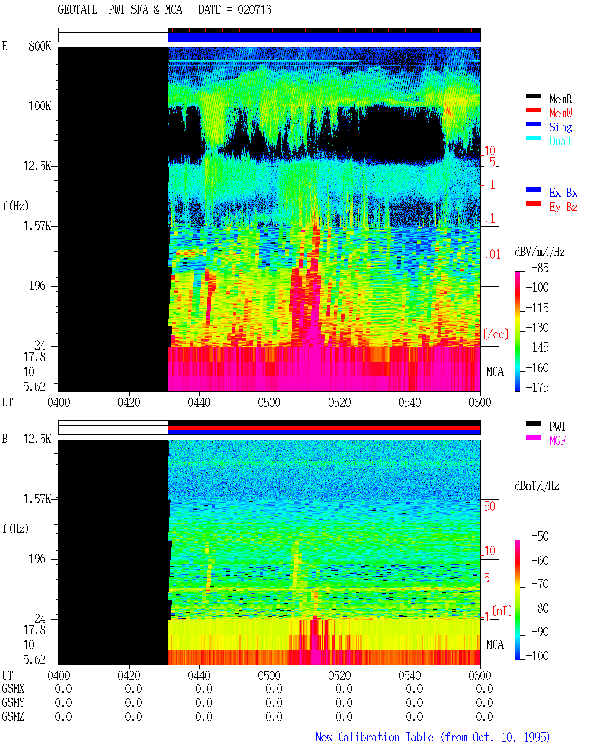The image size is (599, 745).
Task: Click the 800K frequency axis label
Action: pos(40,46)
